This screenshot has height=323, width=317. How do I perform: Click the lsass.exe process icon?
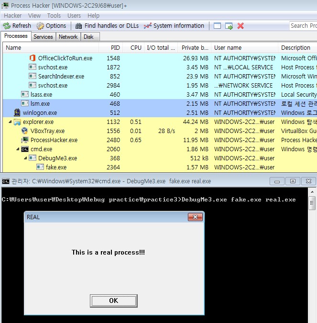click(25, 94)
